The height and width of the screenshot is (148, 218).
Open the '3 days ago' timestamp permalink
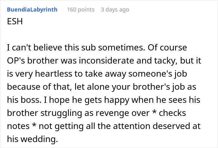click(x=115, y=9)
